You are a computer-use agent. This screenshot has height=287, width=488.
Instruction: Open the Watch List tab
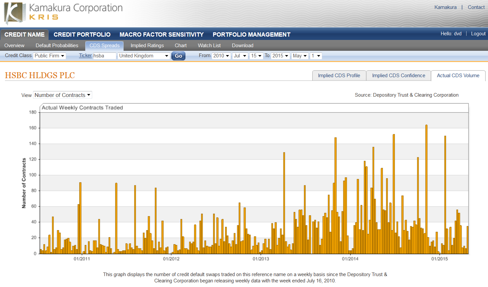(209, 46)
